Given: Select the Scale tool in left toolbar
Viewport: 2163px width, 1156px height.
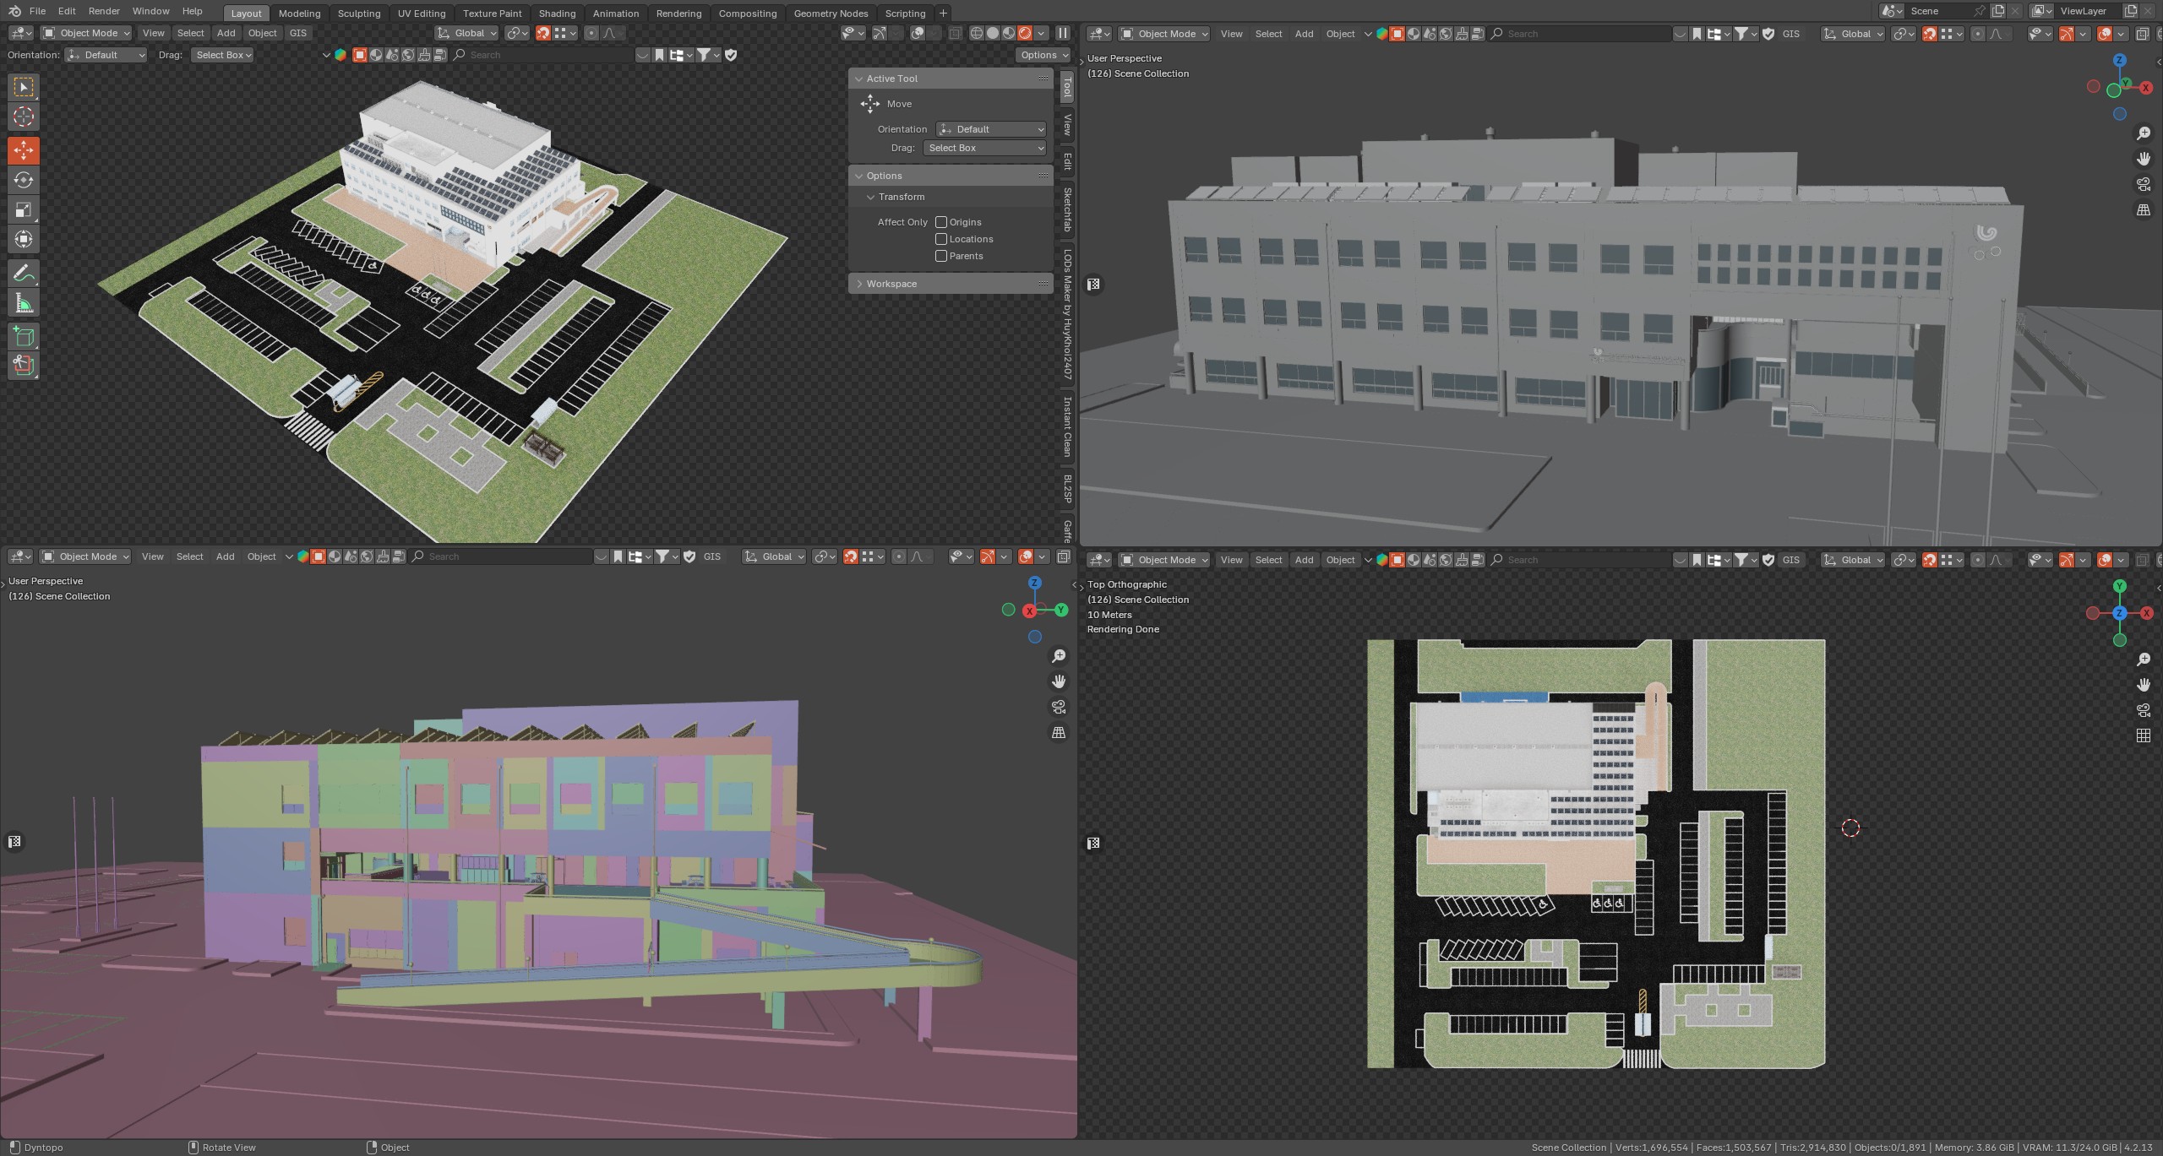Looking at the screenshot, I should click(24, 209).
